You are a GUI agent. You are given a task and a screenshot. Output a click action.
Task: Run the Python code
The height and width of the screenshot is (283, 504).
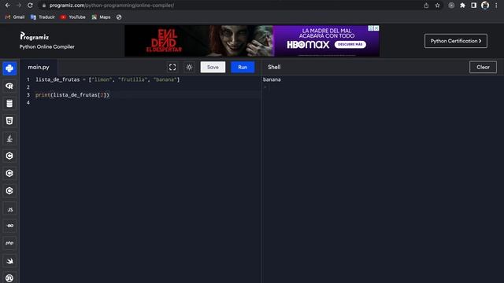[243, 67]
